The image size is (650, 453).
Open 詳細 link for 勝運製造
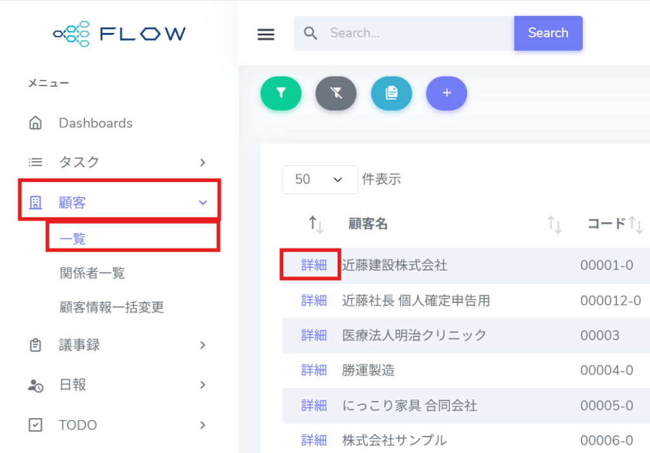tap(314, 370)
